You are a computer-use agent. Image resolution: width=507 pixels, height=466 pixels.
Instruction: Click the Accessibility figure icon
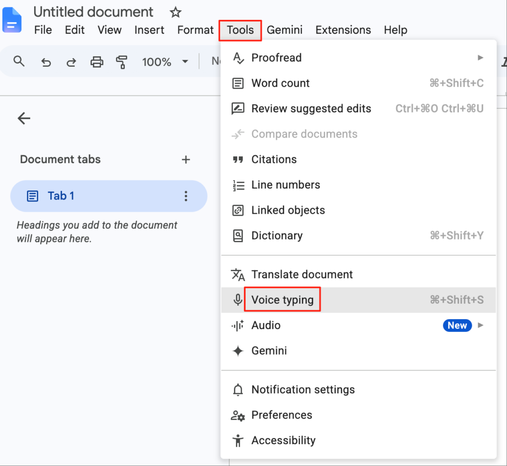pos(238,441)
